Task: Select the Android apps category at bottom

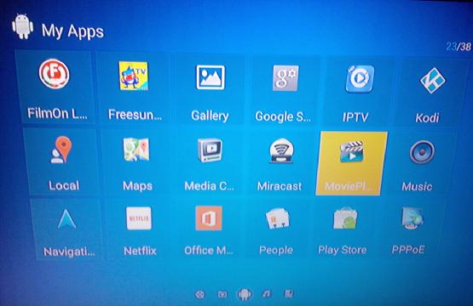Action: coord(245,294)
